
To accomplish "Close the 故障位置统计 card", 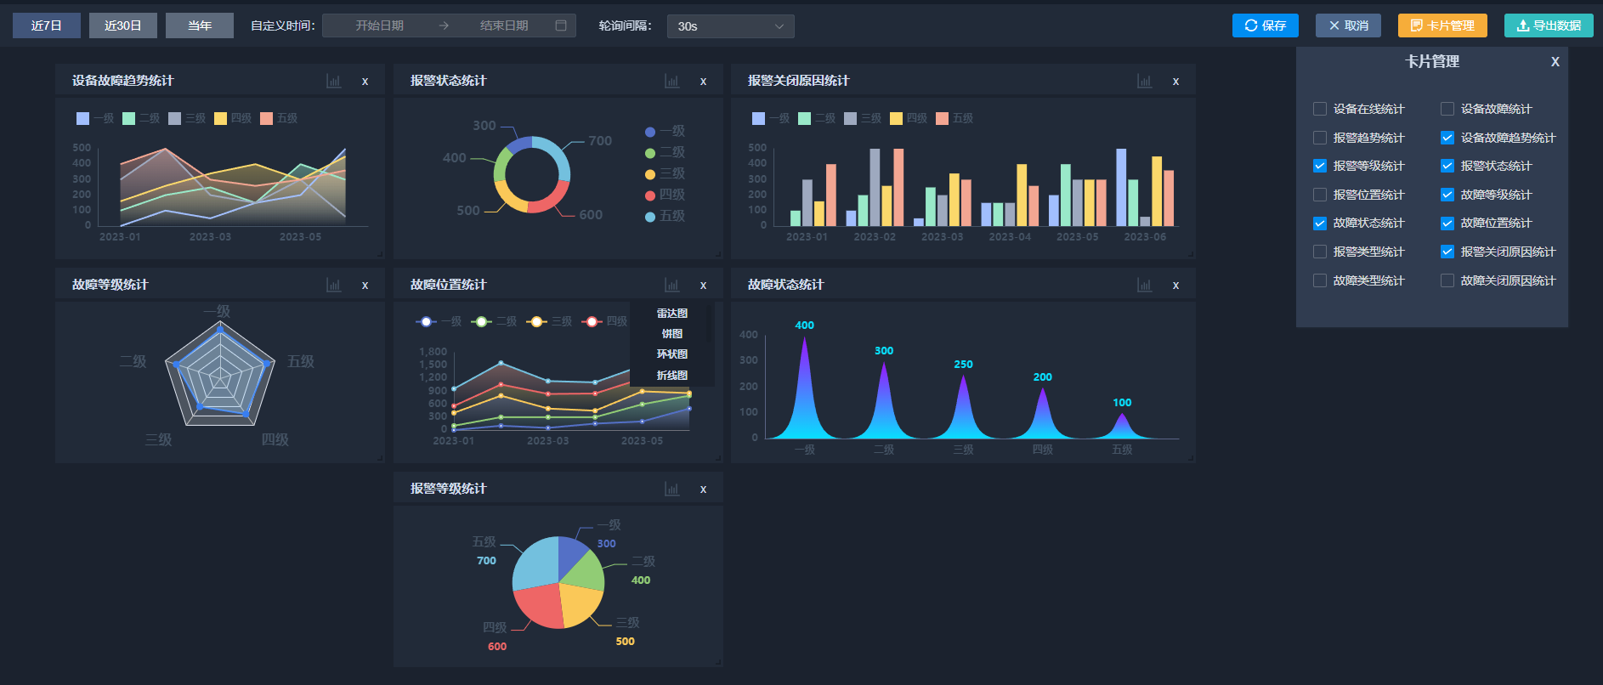I will tap(704, 286).
